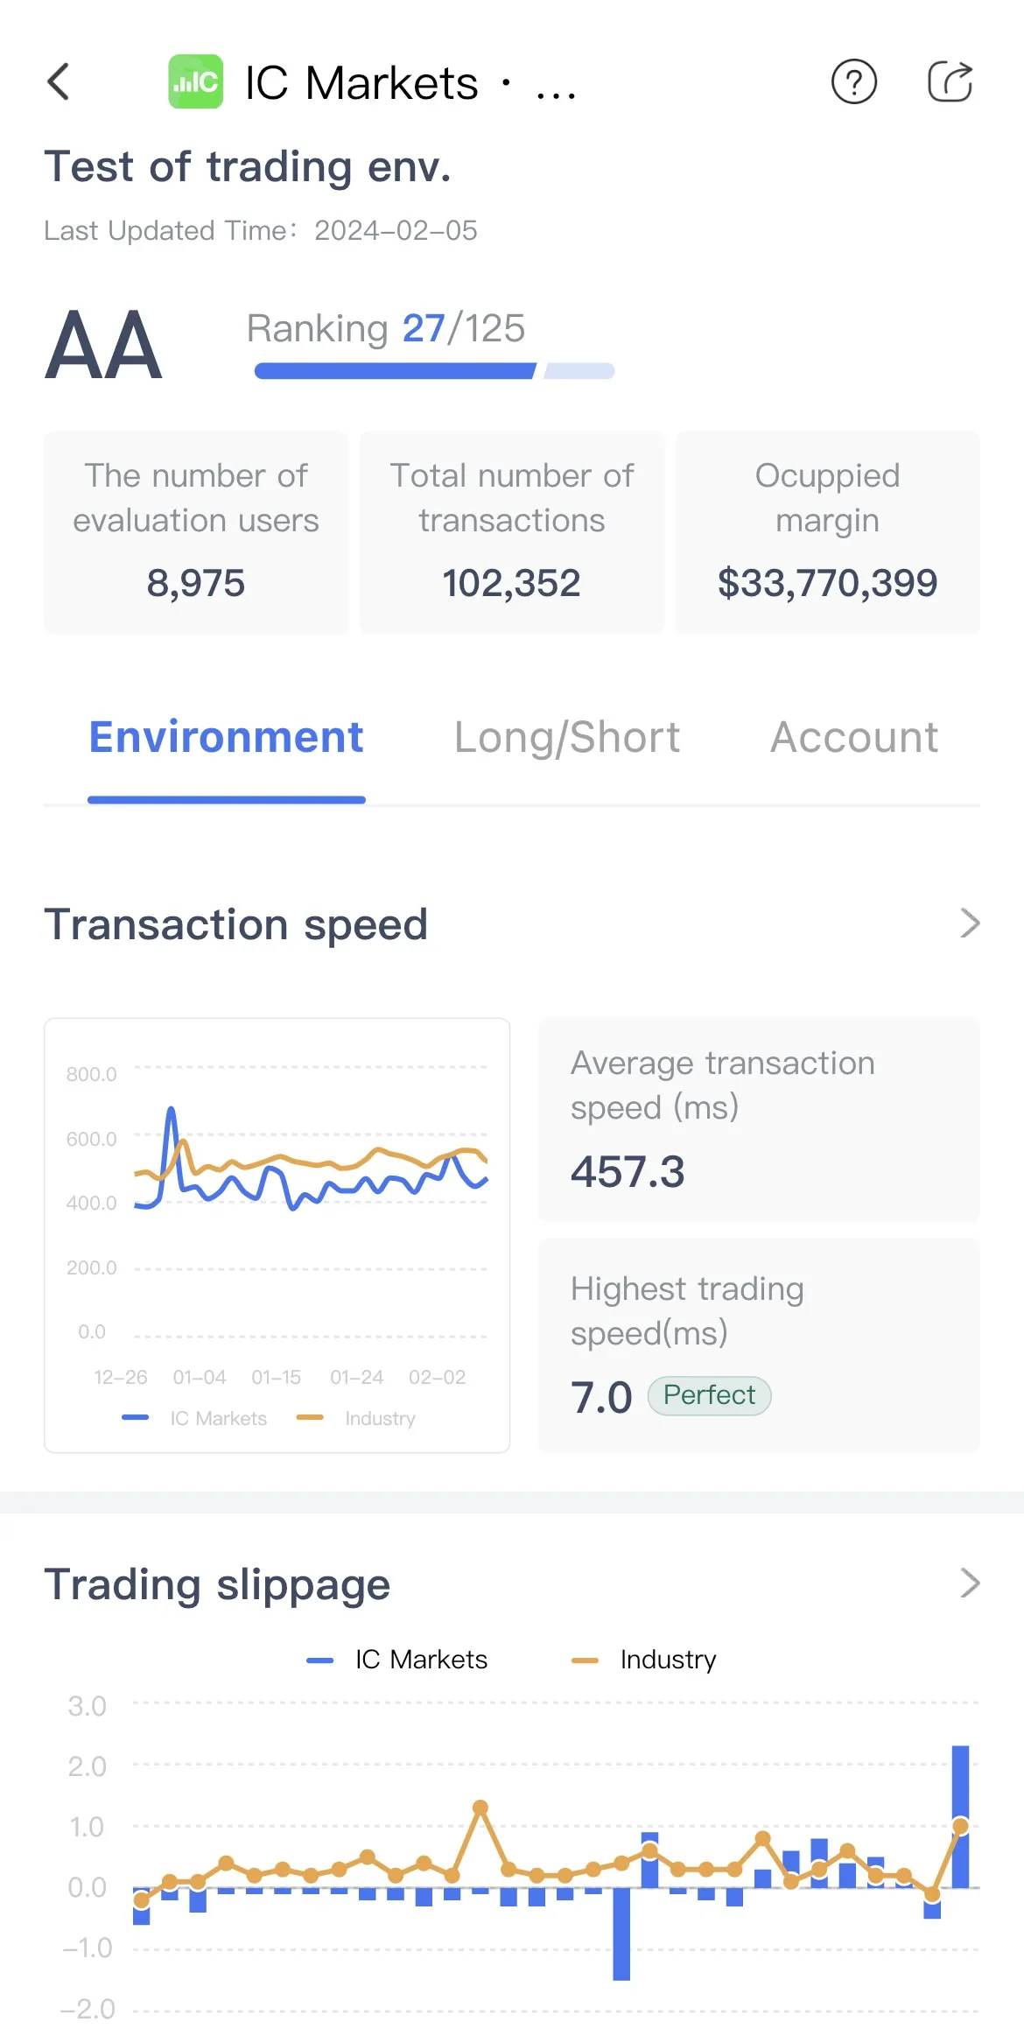Tap total transactions card showing 102,352
This screenshot has height=2043, width=1024.
[x=512, y=532]
